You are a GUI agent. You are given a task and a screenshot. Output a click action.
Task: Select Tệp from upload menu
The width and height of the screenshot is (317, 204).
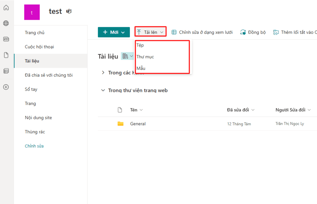click(x=162, y=45)
